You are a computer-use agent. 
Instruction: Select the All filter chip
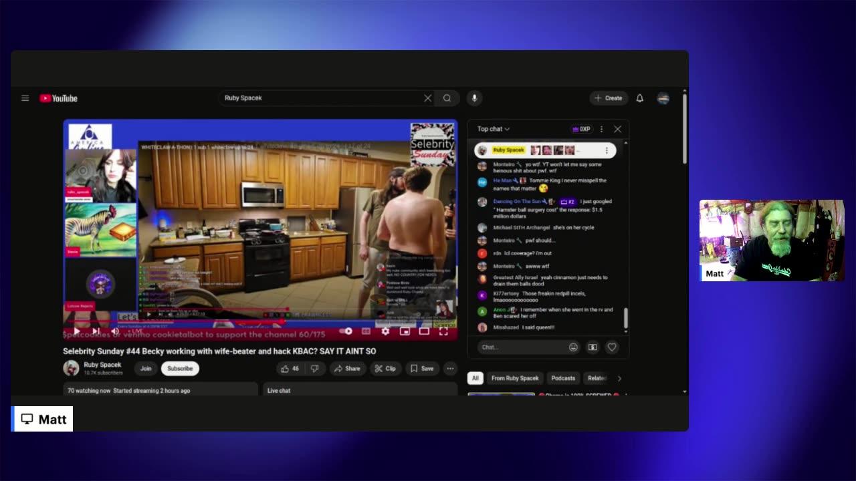(475, 378)
